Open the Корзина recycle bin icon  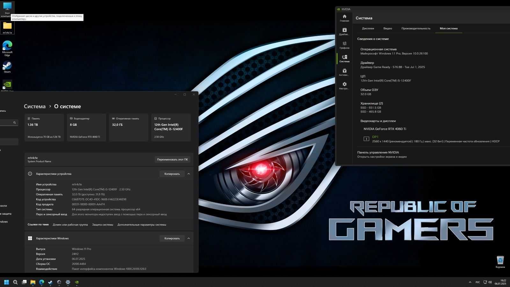point(500,262)
